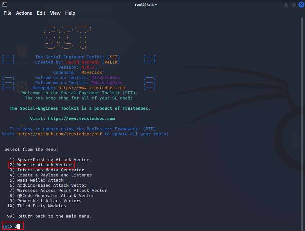Open the Help menu
This screenshot has height=231, width=305.
(x=70, y=13)
